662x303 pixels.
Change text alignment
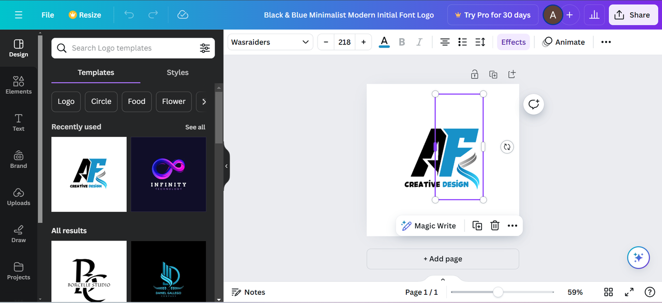pyautogui.click(x=445, y=42)
